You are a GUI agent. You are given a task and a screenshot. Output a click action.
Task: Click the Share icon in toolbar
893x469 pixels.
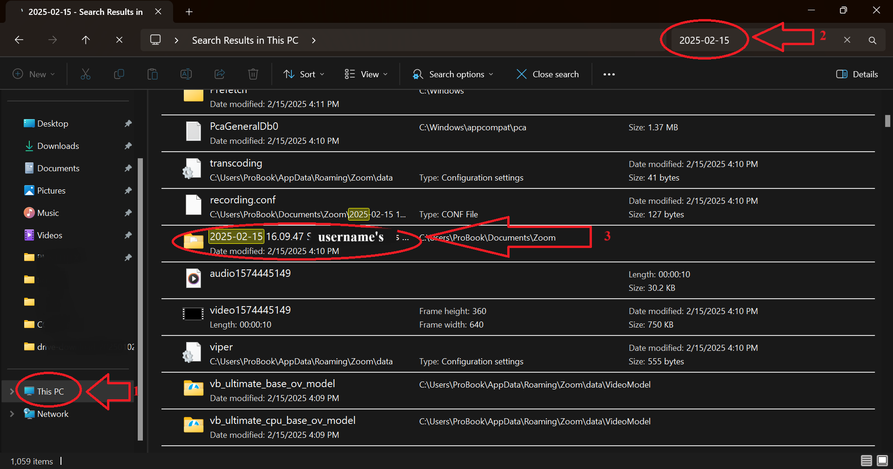click(220, 74)
